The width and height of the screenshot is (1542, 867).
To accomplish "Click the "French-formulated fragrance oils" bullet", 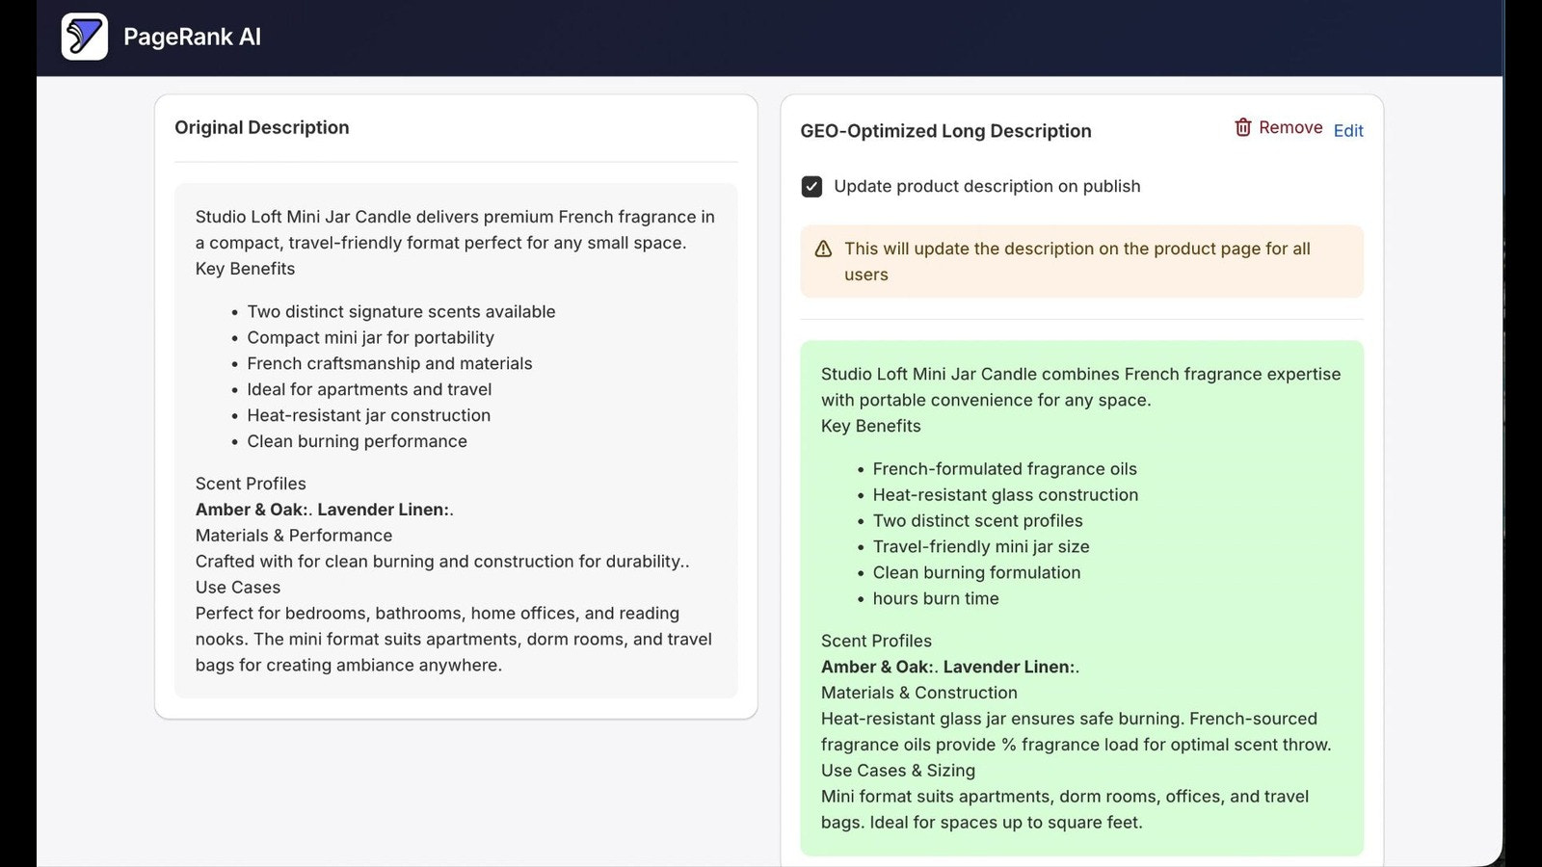I will (1004, 468).
